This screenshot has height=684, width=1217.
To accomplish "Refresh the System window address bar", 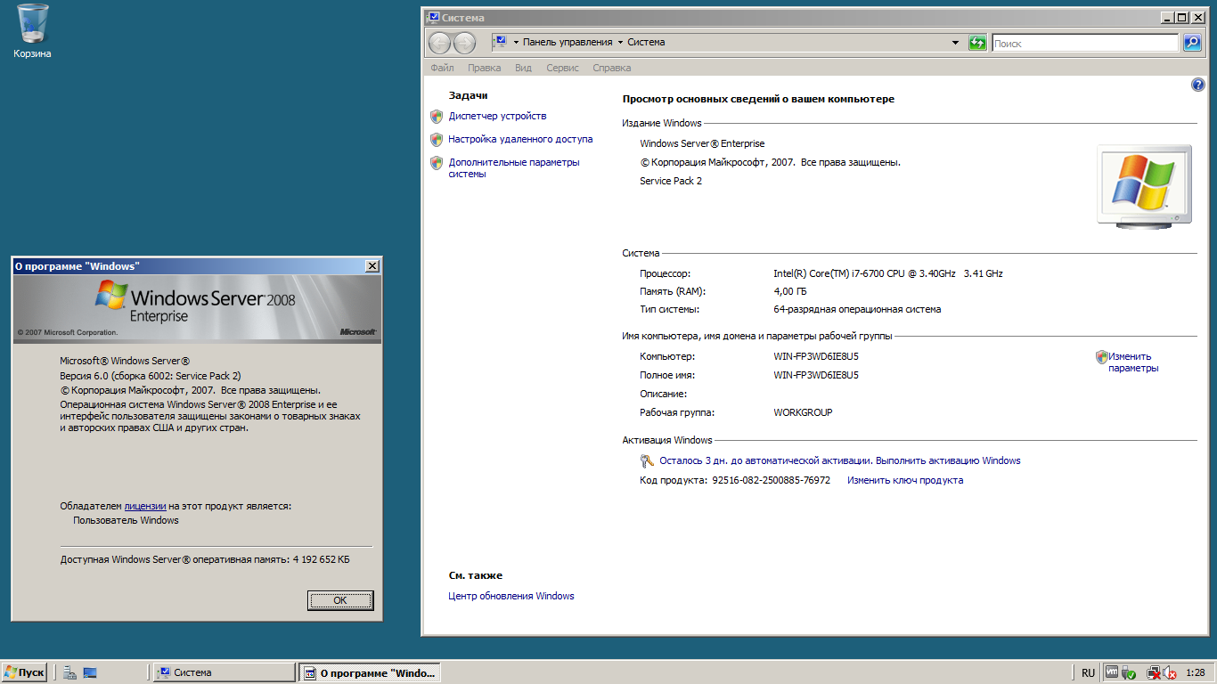I will 977,43.
